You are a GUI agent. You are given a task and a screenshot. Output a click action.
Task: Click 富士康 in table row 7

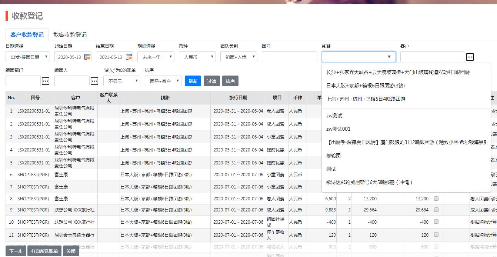click(x=61, y=187)
